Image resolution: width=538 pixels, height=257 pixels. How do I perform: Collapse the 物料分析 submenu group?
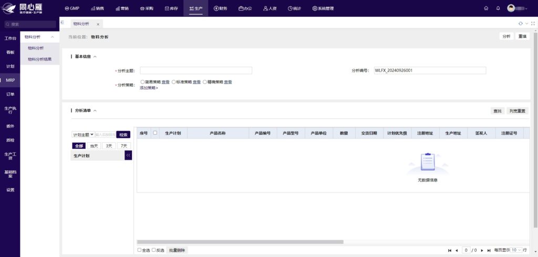[x=53, y=37]
